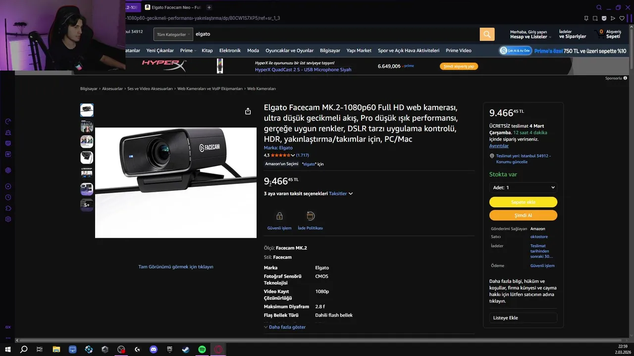Open the Yapı Market menu

(x=359, y=50)
